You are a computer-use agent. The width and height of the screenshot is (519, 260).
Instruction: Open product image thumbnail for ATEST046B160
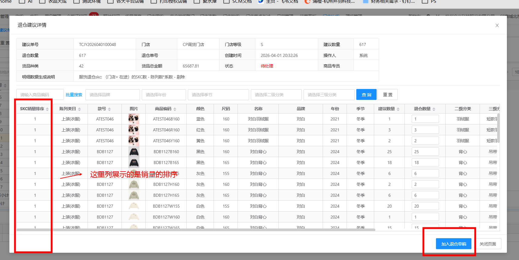click(x=134, y=119)
